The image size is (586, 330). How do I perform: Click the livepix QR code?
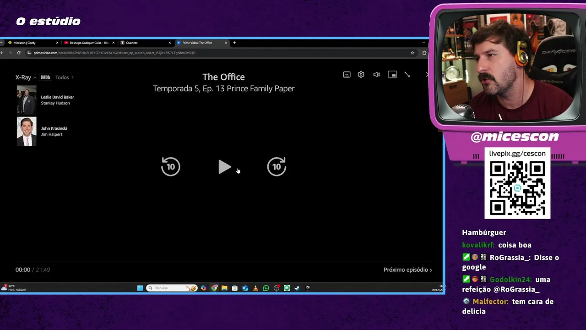coord(517,188)
